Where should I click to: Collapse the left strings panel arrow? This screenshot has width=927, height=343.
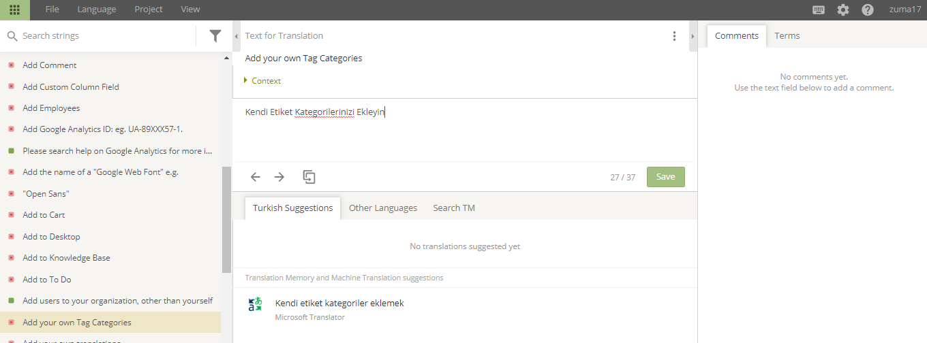pyautogui.click(x=236, y=36)
